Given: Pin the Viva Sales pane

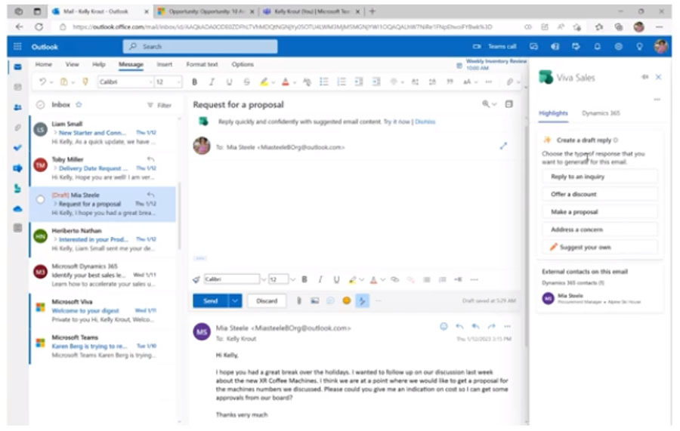Looking at the screenshot, I should click(x=645, y=77).
